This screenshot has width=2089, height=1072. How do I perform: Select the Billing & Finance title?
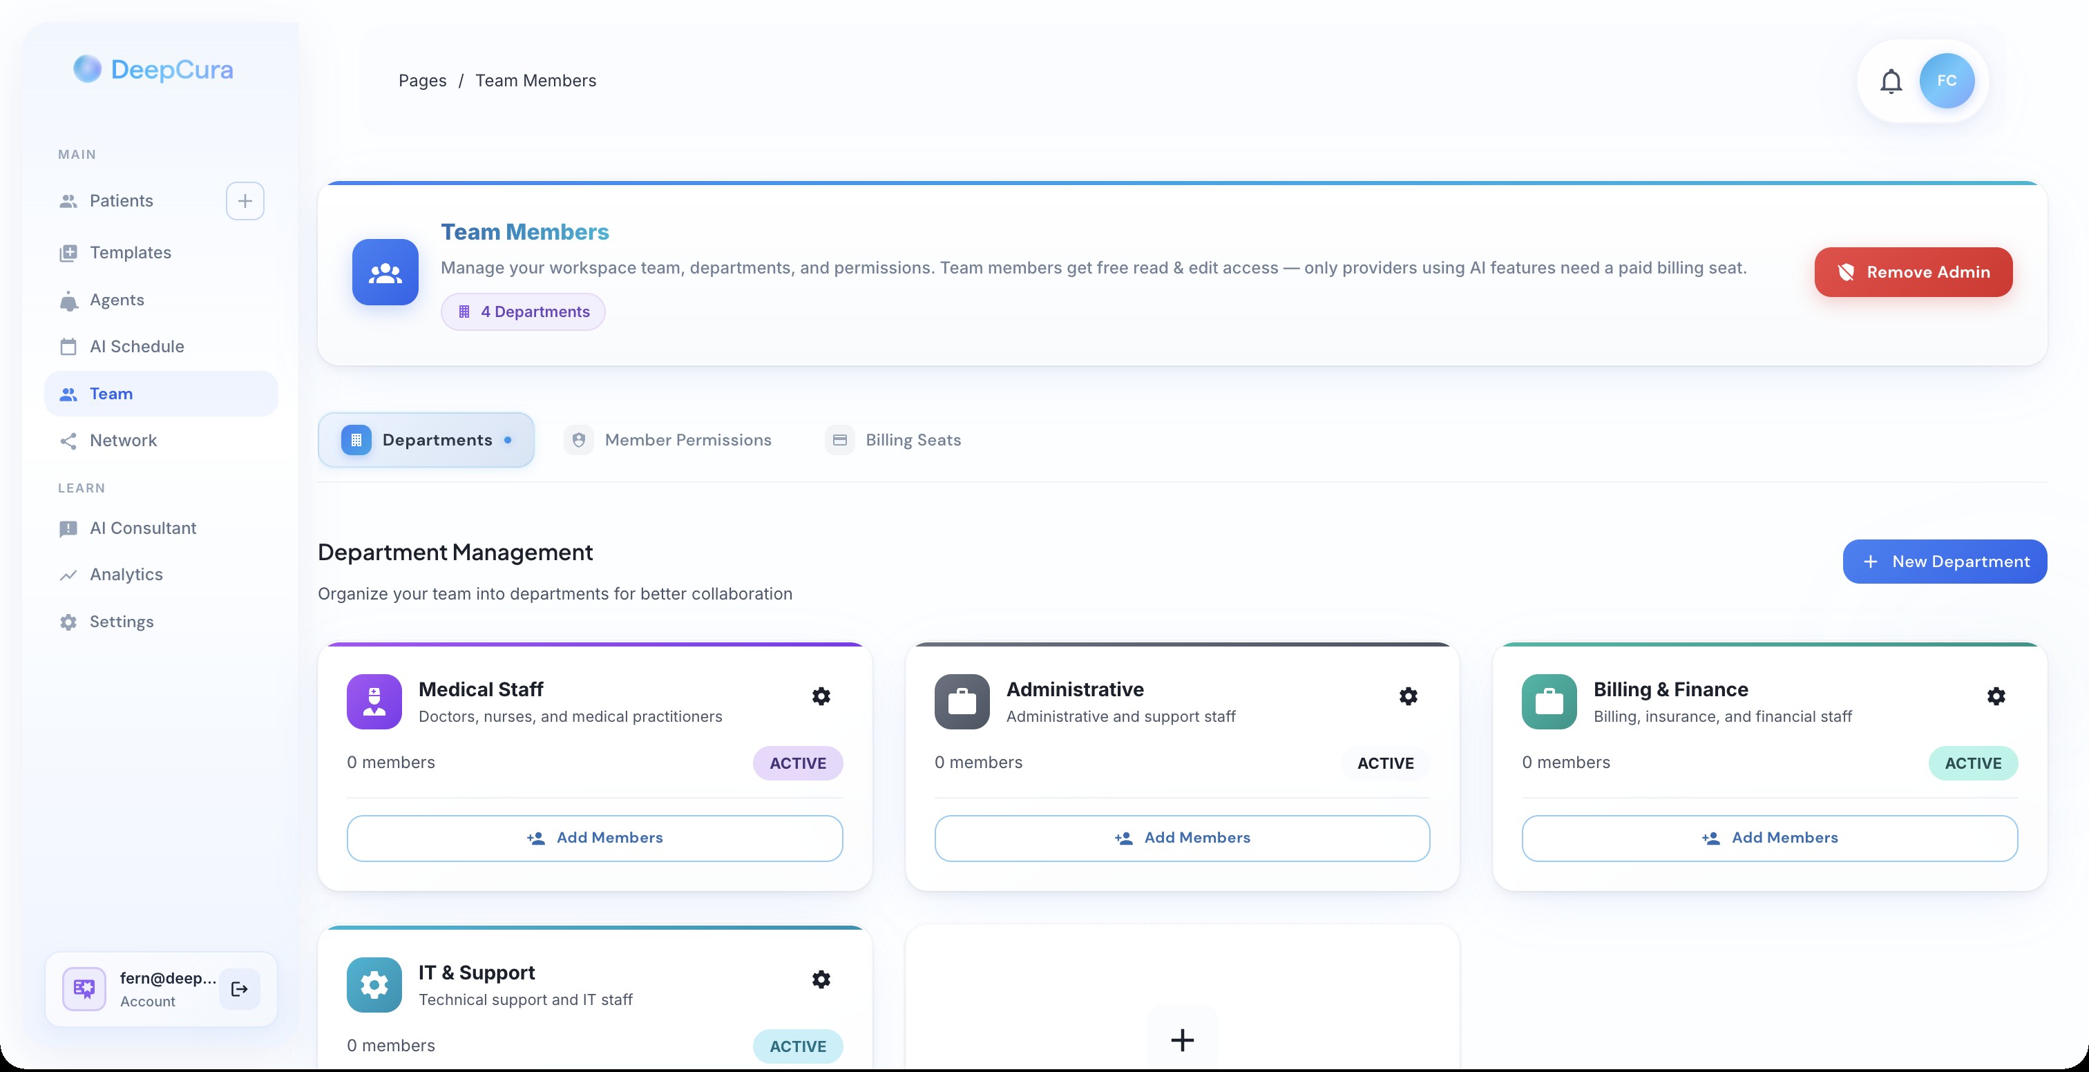click(1670, 690)
